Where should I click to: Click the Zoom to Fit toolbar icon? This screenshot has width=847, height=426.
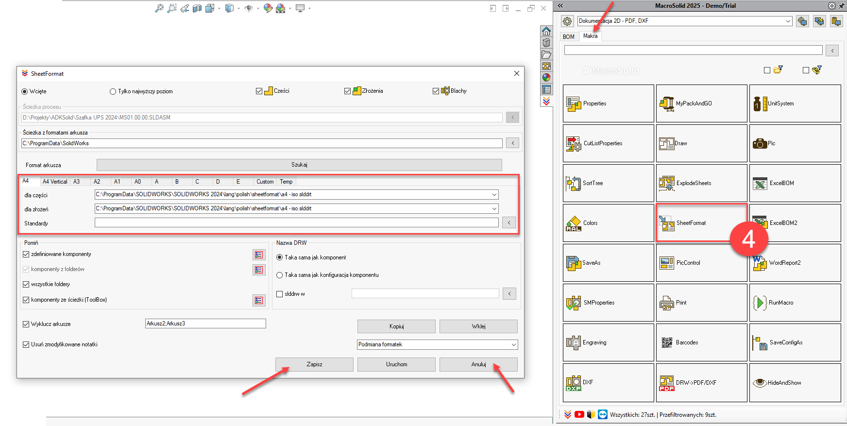(159, 8)
